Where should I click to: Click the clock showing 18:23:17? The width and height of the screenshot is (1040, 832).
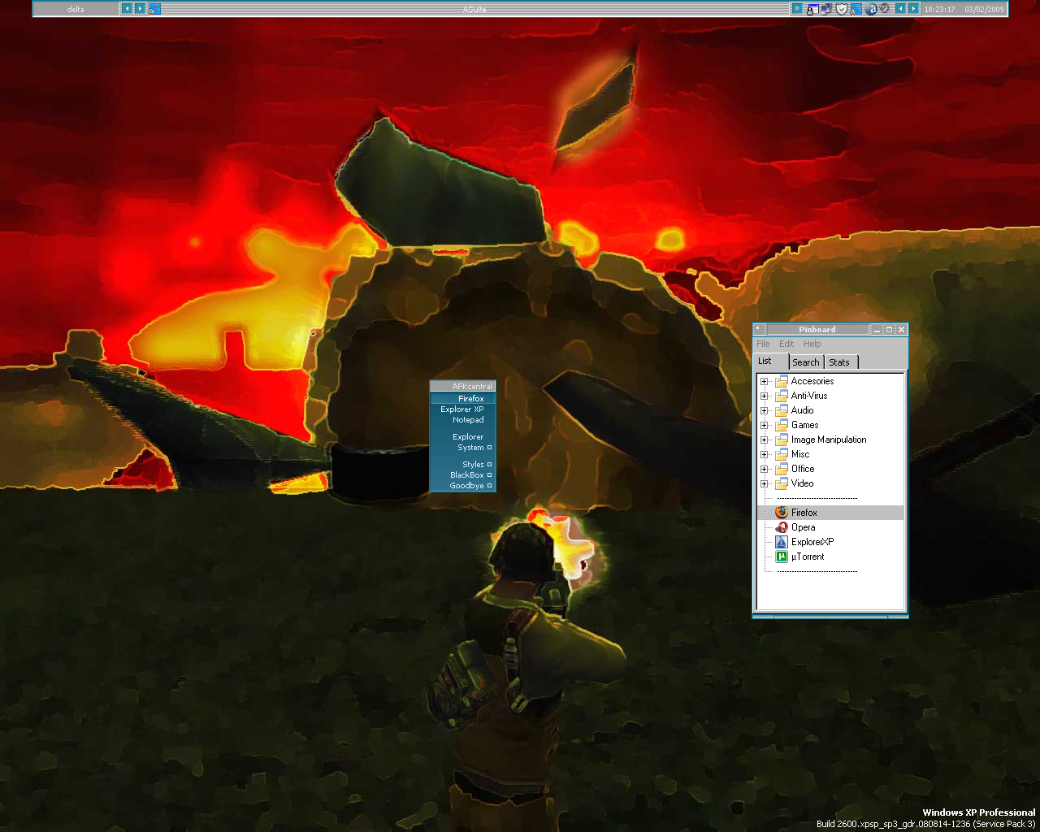[x=939, y=9]
